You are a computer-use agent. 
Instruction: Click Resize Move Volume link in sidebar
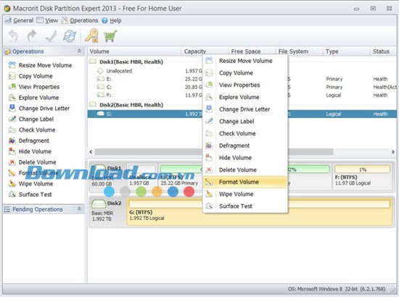(x=45, y=65)
